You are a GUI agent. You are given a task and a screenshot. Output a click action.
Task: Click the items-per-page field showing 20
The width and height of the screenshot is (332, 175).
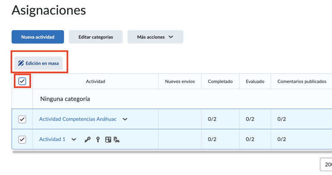pyautogui.click(x=326, y=164)
